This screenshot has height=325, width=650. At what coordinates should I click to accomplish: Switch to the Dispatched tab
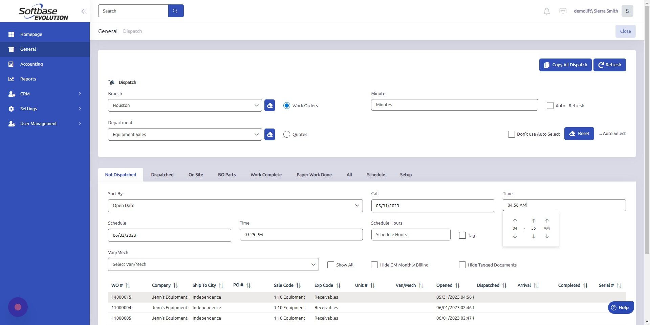click(162, 175)
